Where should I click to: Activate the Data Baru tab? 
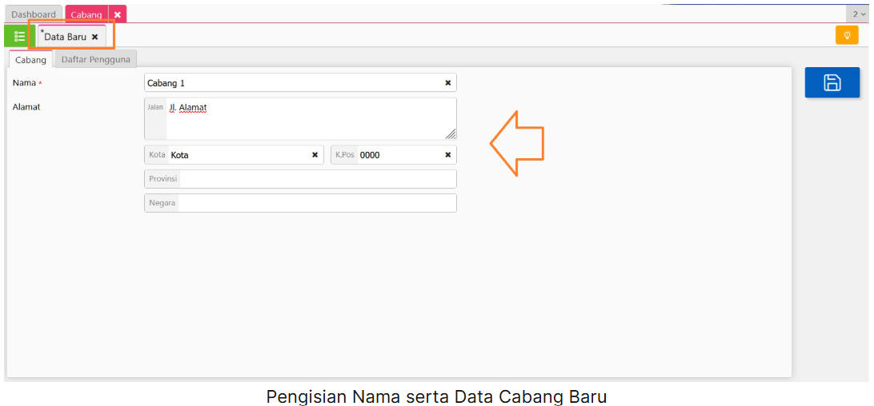click(65, 37)
